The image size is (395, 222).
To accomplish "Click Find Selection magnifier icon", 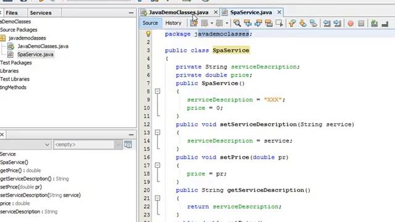I will 237,23.
